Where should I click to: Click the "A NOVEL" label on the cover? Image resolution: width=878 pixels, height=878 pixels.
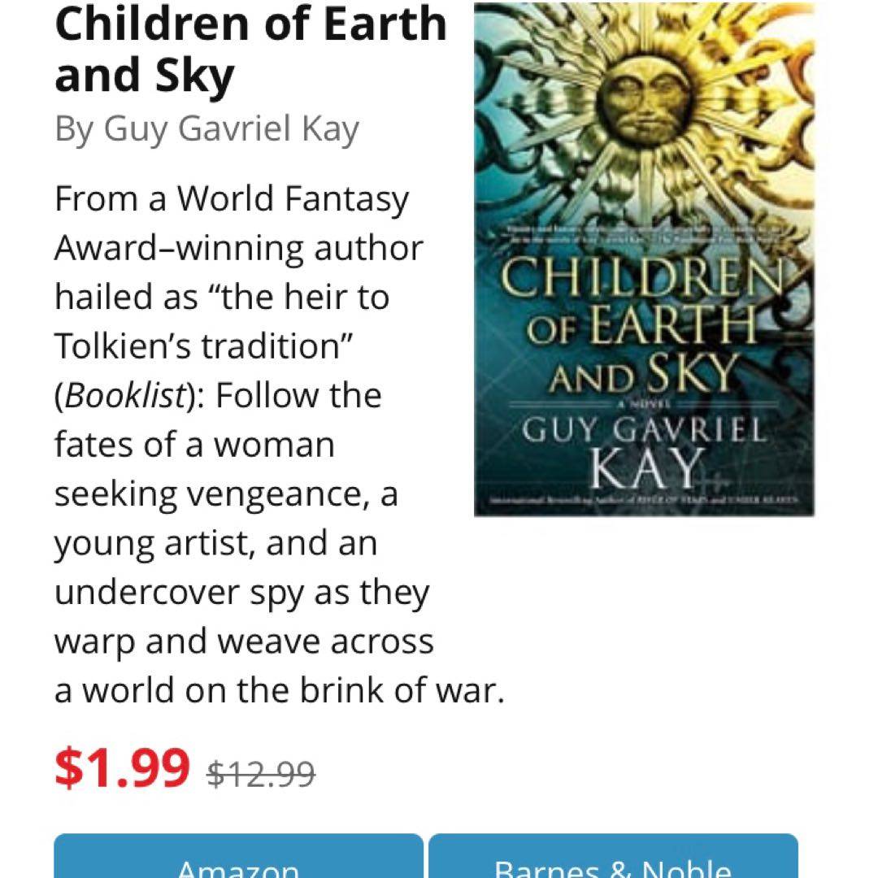(642, 403)
